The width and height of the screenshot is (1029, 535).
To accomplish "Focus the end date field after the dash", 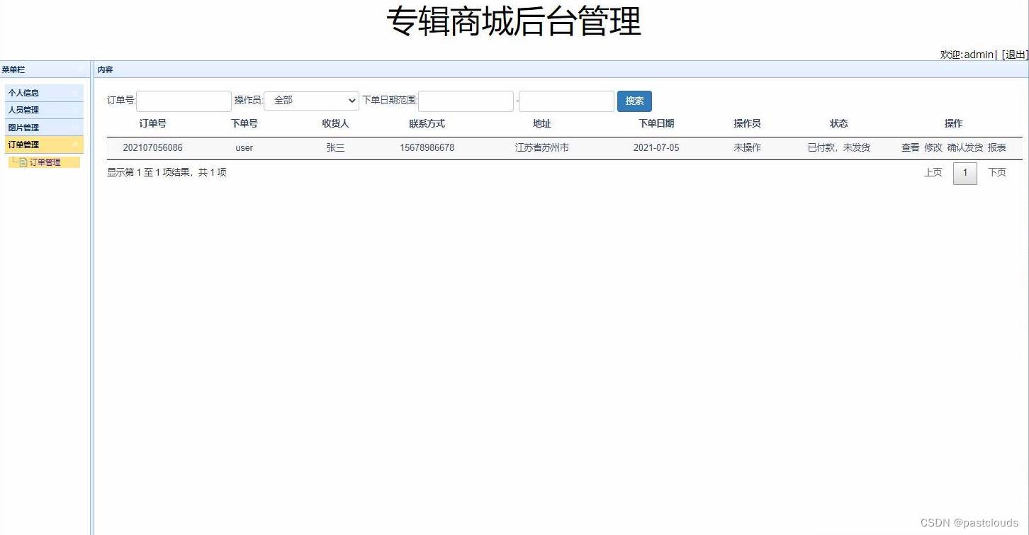I will 566,101.
